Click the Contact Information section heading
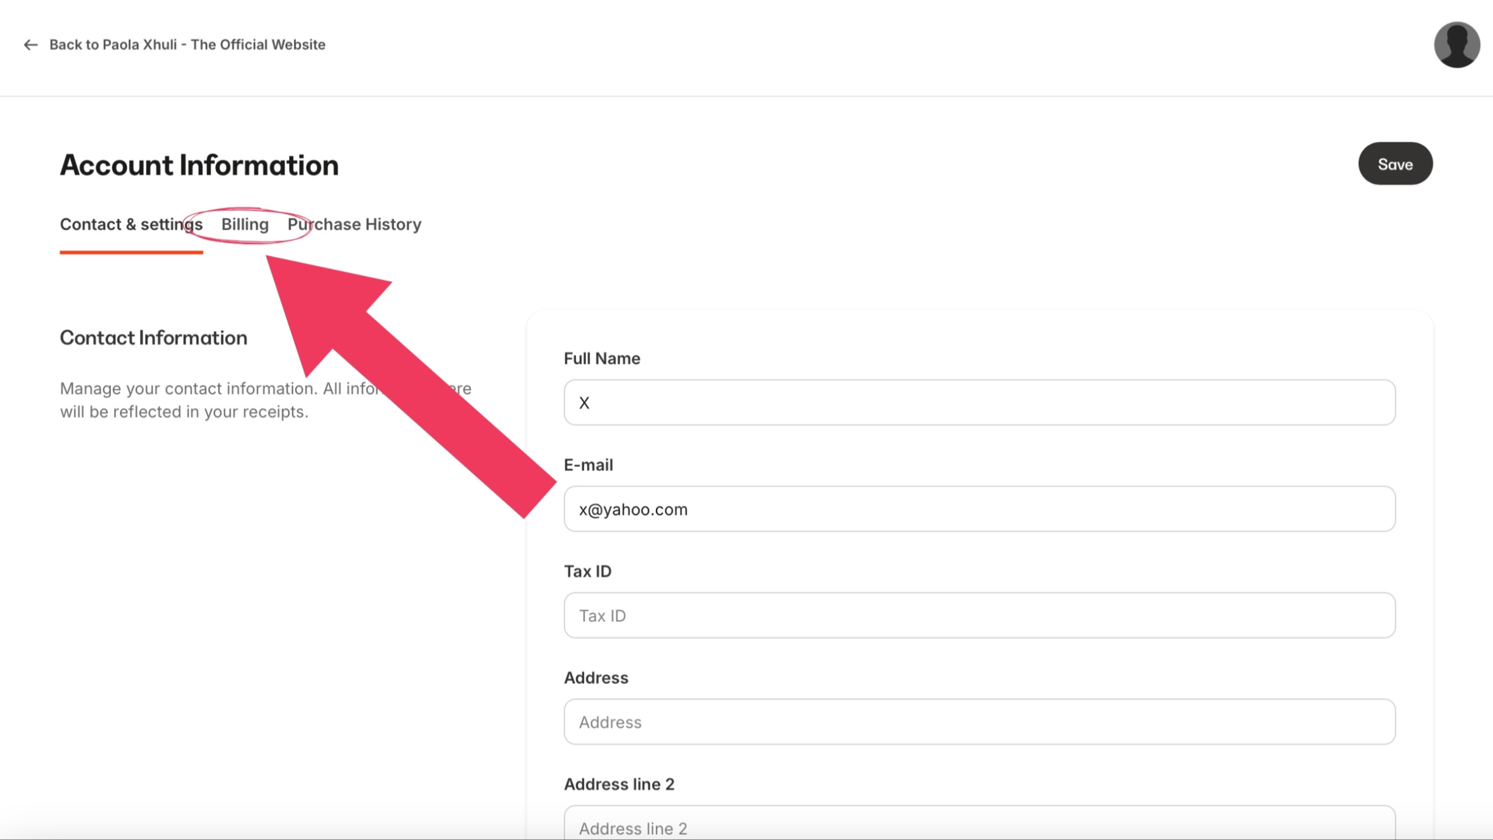The width and height of the screenshot is (1493, 840). pyautogui.click(x=153, y=338)
